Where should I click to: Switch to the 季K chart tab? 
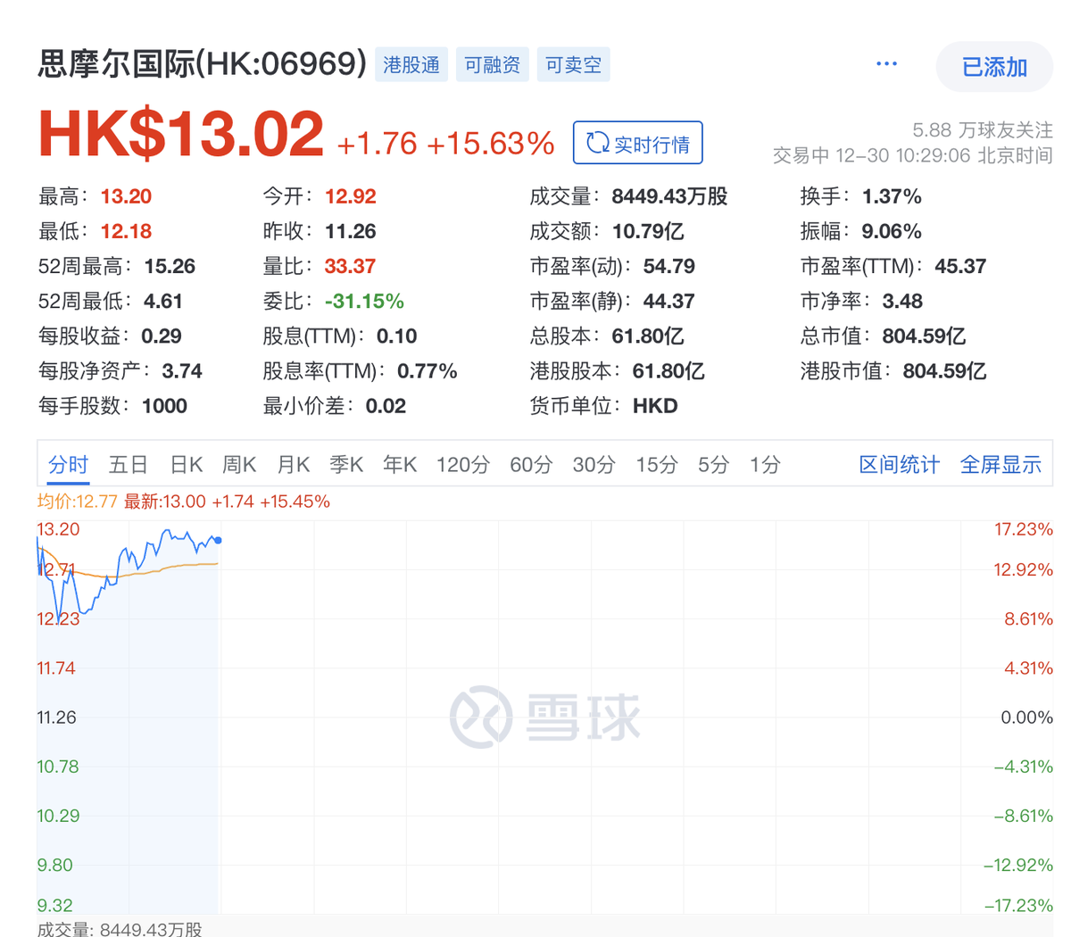click(x=346, y=465)
